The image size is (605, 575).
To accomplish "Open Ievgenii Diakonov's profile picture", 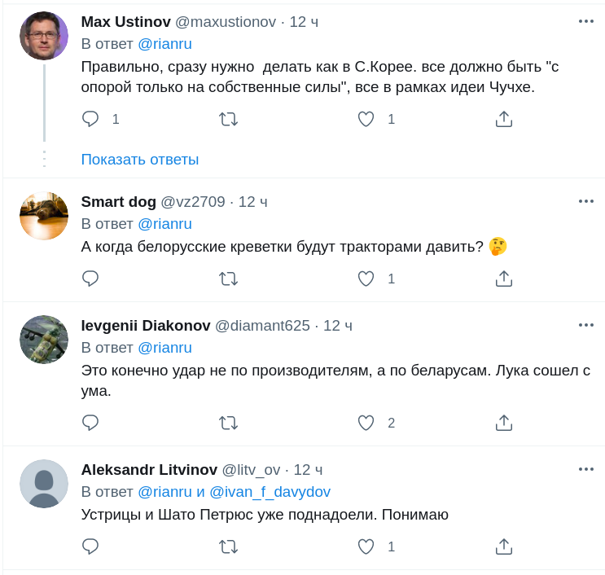I will (x=44, y=340).
